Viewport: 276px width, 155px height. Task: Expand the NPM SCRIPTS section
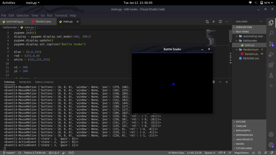249,131
